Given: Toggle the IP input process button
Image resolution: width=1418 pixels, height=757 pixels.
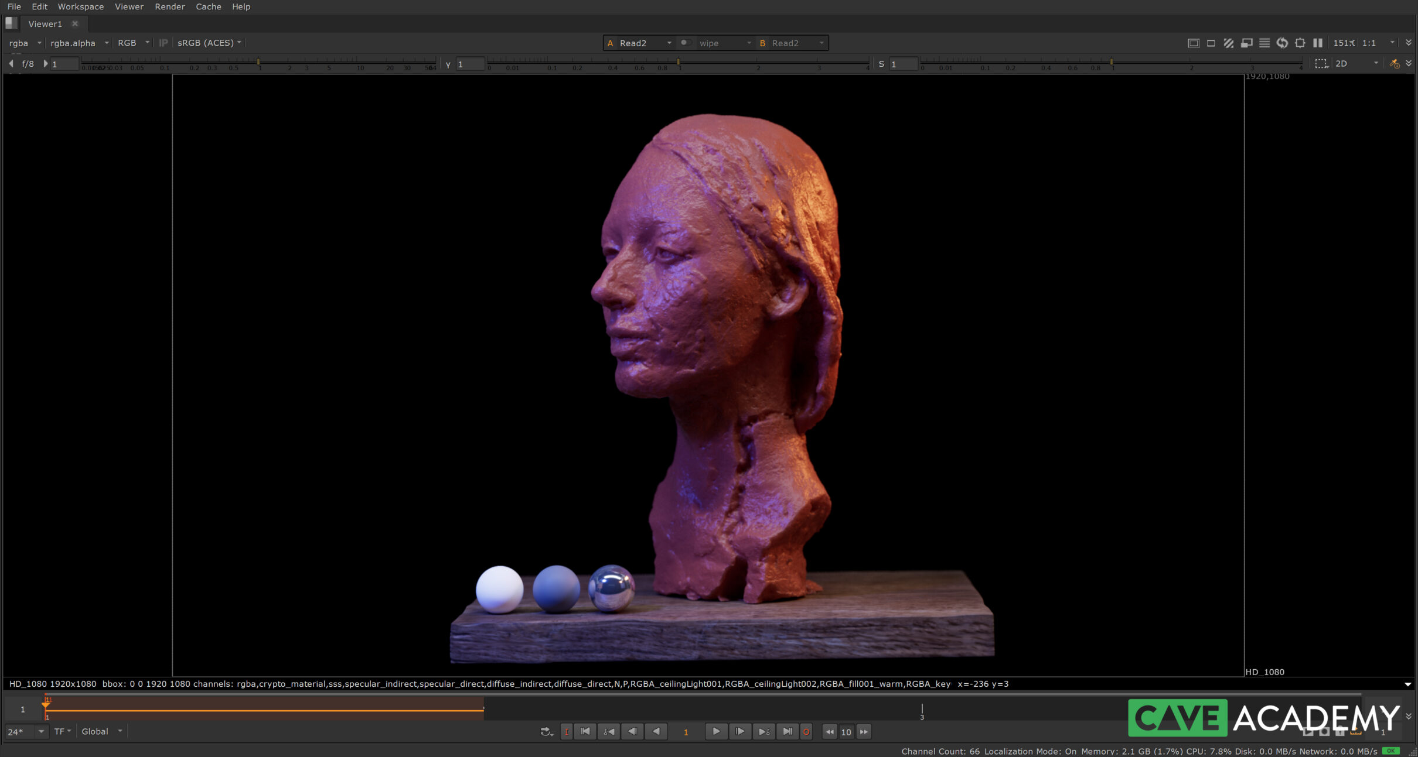Looking at the screenshot, I should 163,43.
